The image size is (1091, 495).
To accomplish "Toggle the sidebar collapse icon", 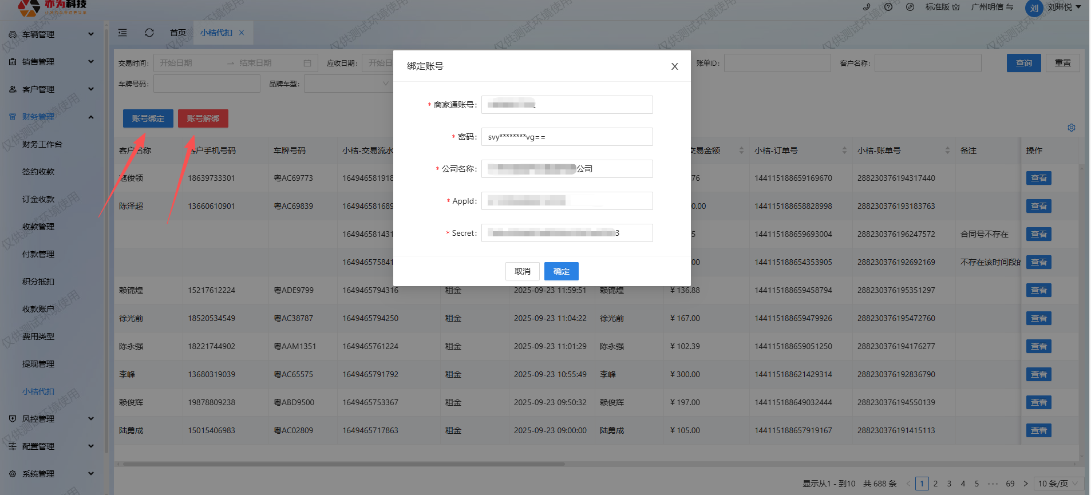I will [122, 33].
